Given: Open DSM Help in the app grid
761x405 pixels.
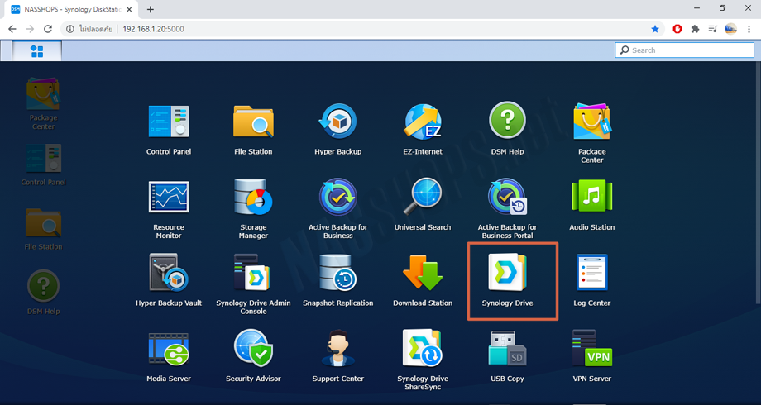Looking at the screenshot, I should [507, 129].
